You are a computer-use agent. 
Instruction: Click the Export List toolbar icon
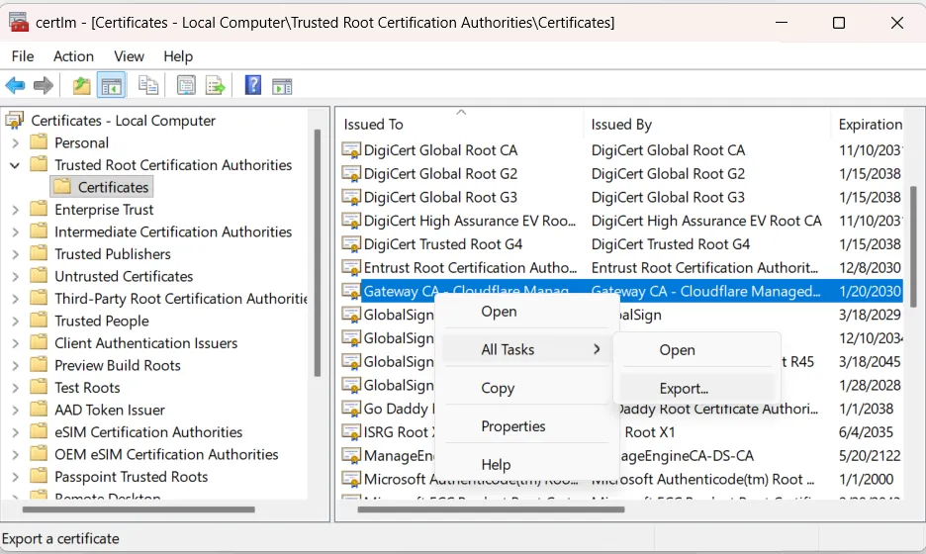point(215,86)
